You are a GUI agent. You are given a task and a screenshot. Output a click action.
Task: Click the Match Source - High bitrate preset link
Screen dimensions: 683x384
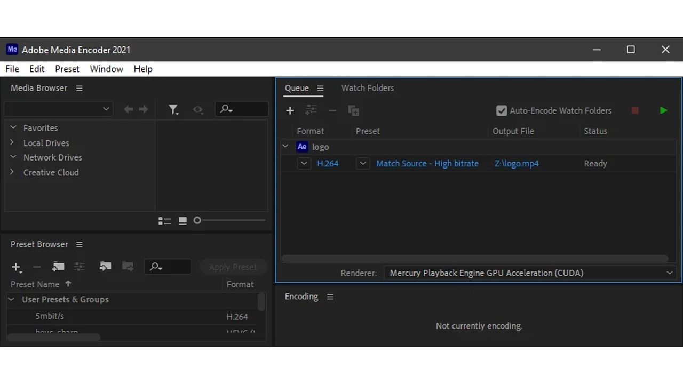[x=427, y=164]
